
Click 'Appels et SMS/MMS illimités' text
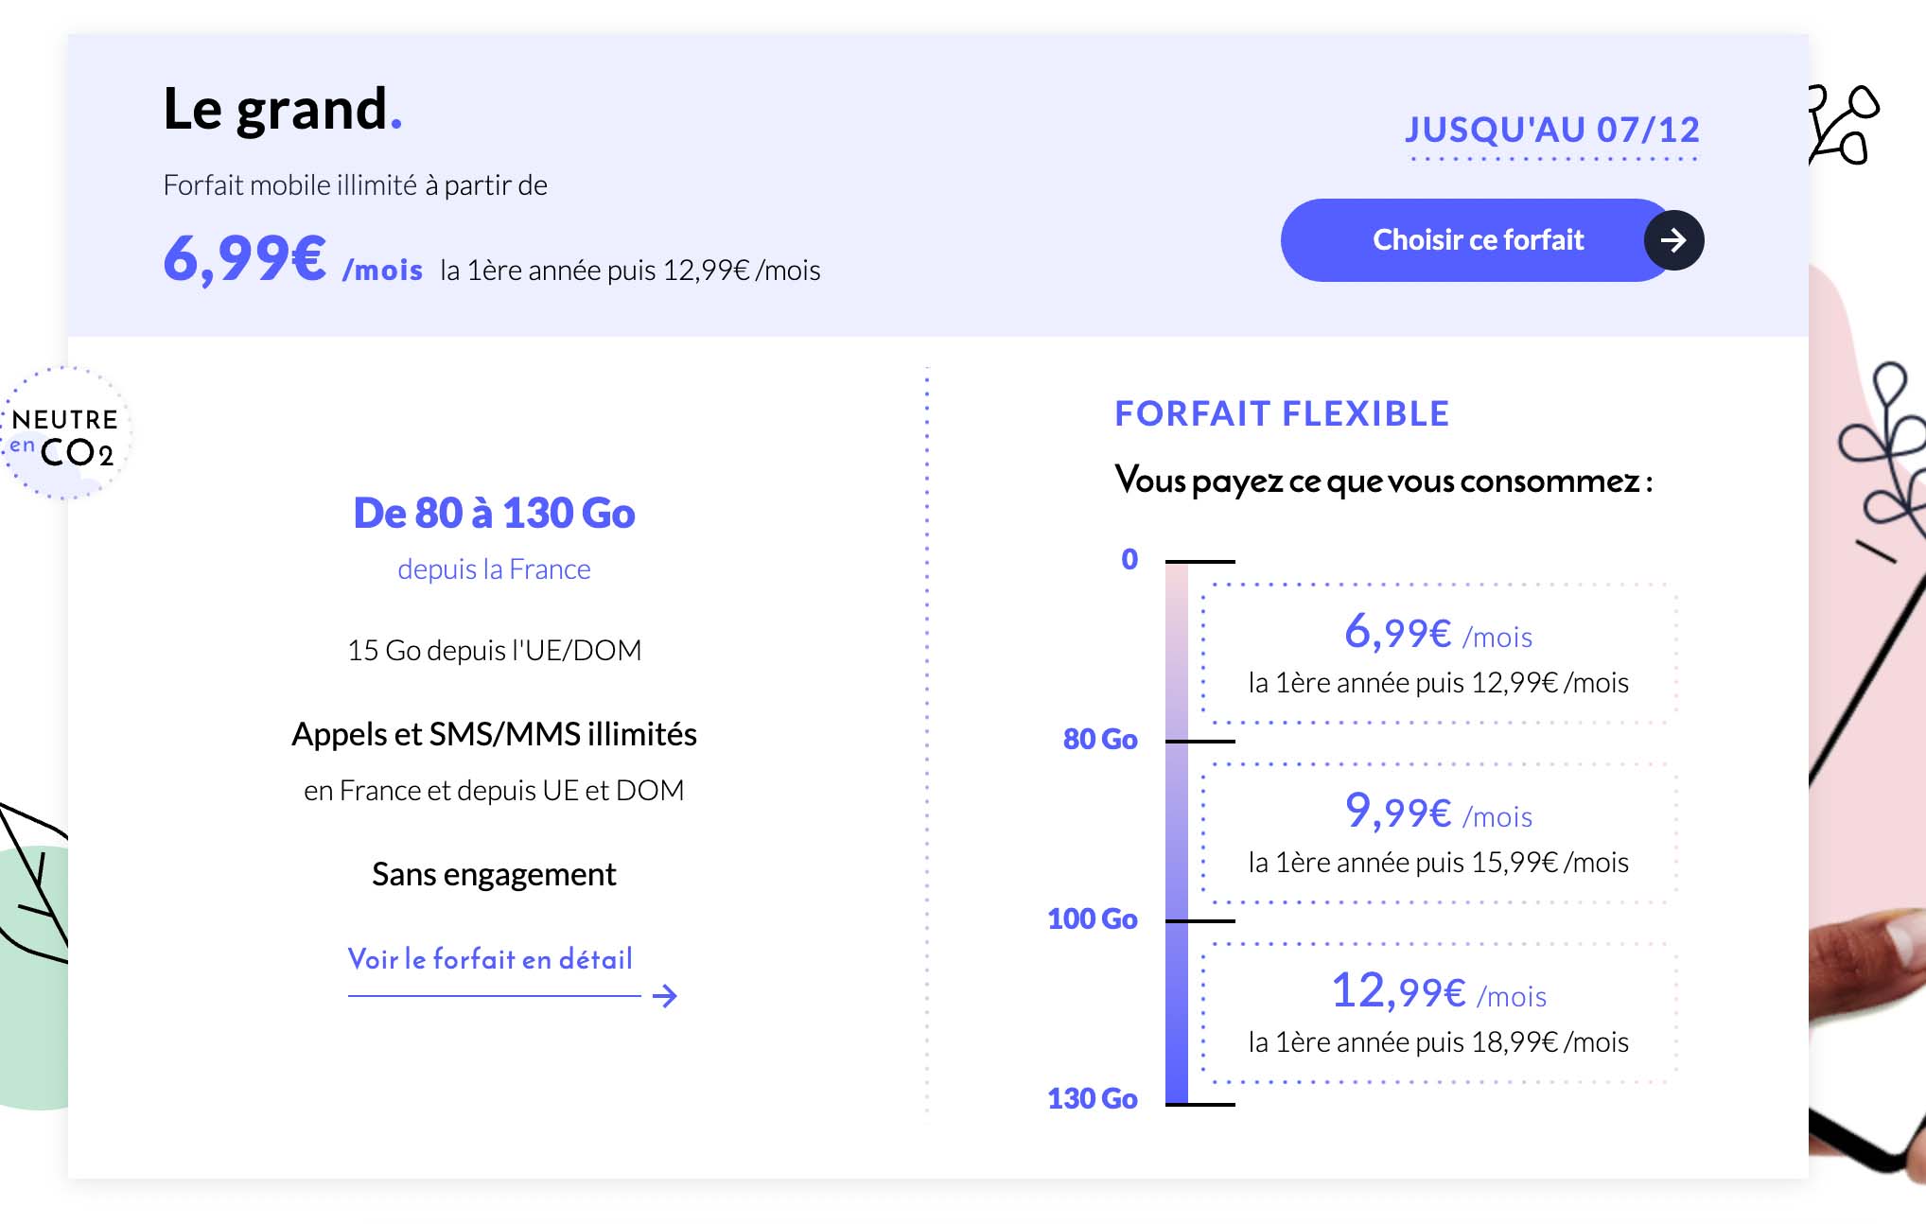494,734
